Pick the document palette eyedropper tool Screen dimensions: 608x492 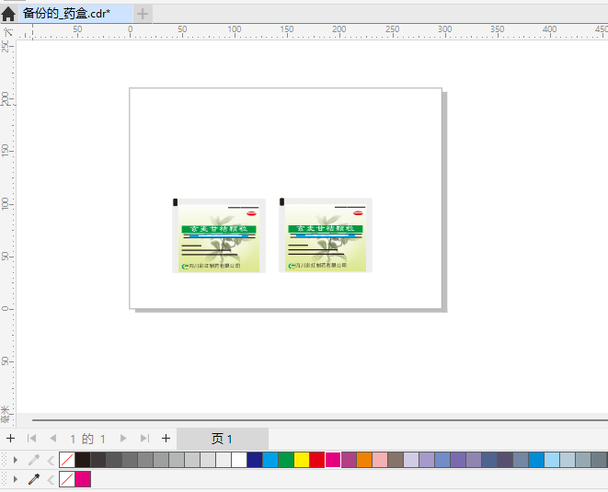(x=34, y=479)
